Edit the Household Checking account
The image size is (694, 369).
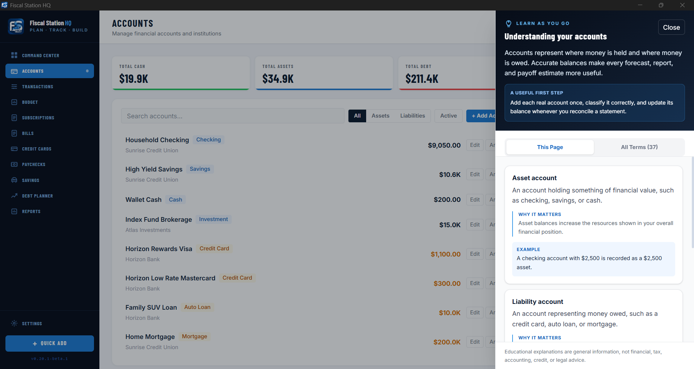[x=475, y=145]
